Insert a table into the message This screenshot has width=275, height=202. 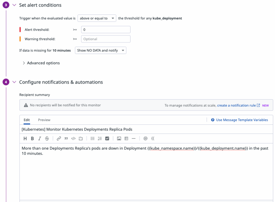pyautogui.click(x=126, y=139)
